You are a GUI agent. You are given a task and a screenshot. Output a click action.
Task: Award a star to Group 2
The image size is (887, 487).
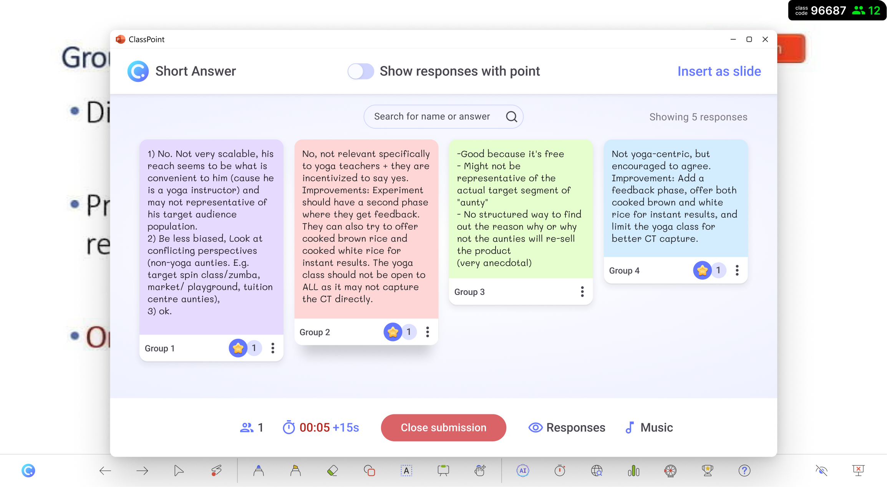[x=393, y=332]
